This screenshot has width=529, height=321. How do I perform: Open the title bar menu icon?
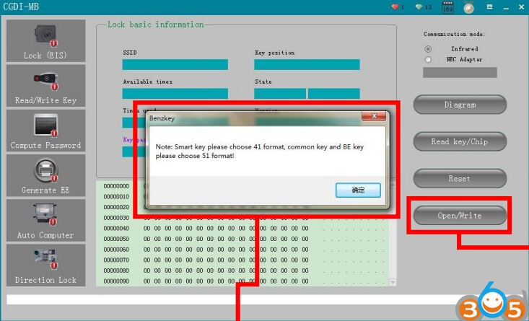click(489, 6)
